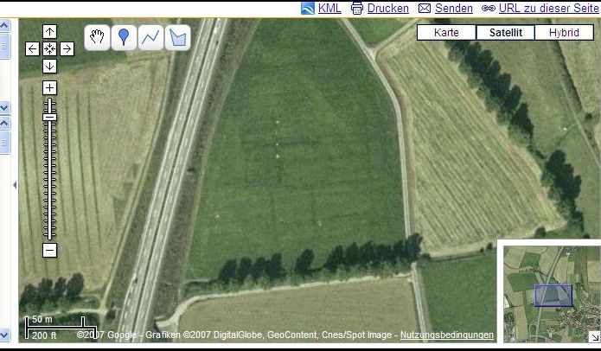The image size is (601, 351).
Task: Collapse the overview map with corner arrow
Action: coord(594,337)
